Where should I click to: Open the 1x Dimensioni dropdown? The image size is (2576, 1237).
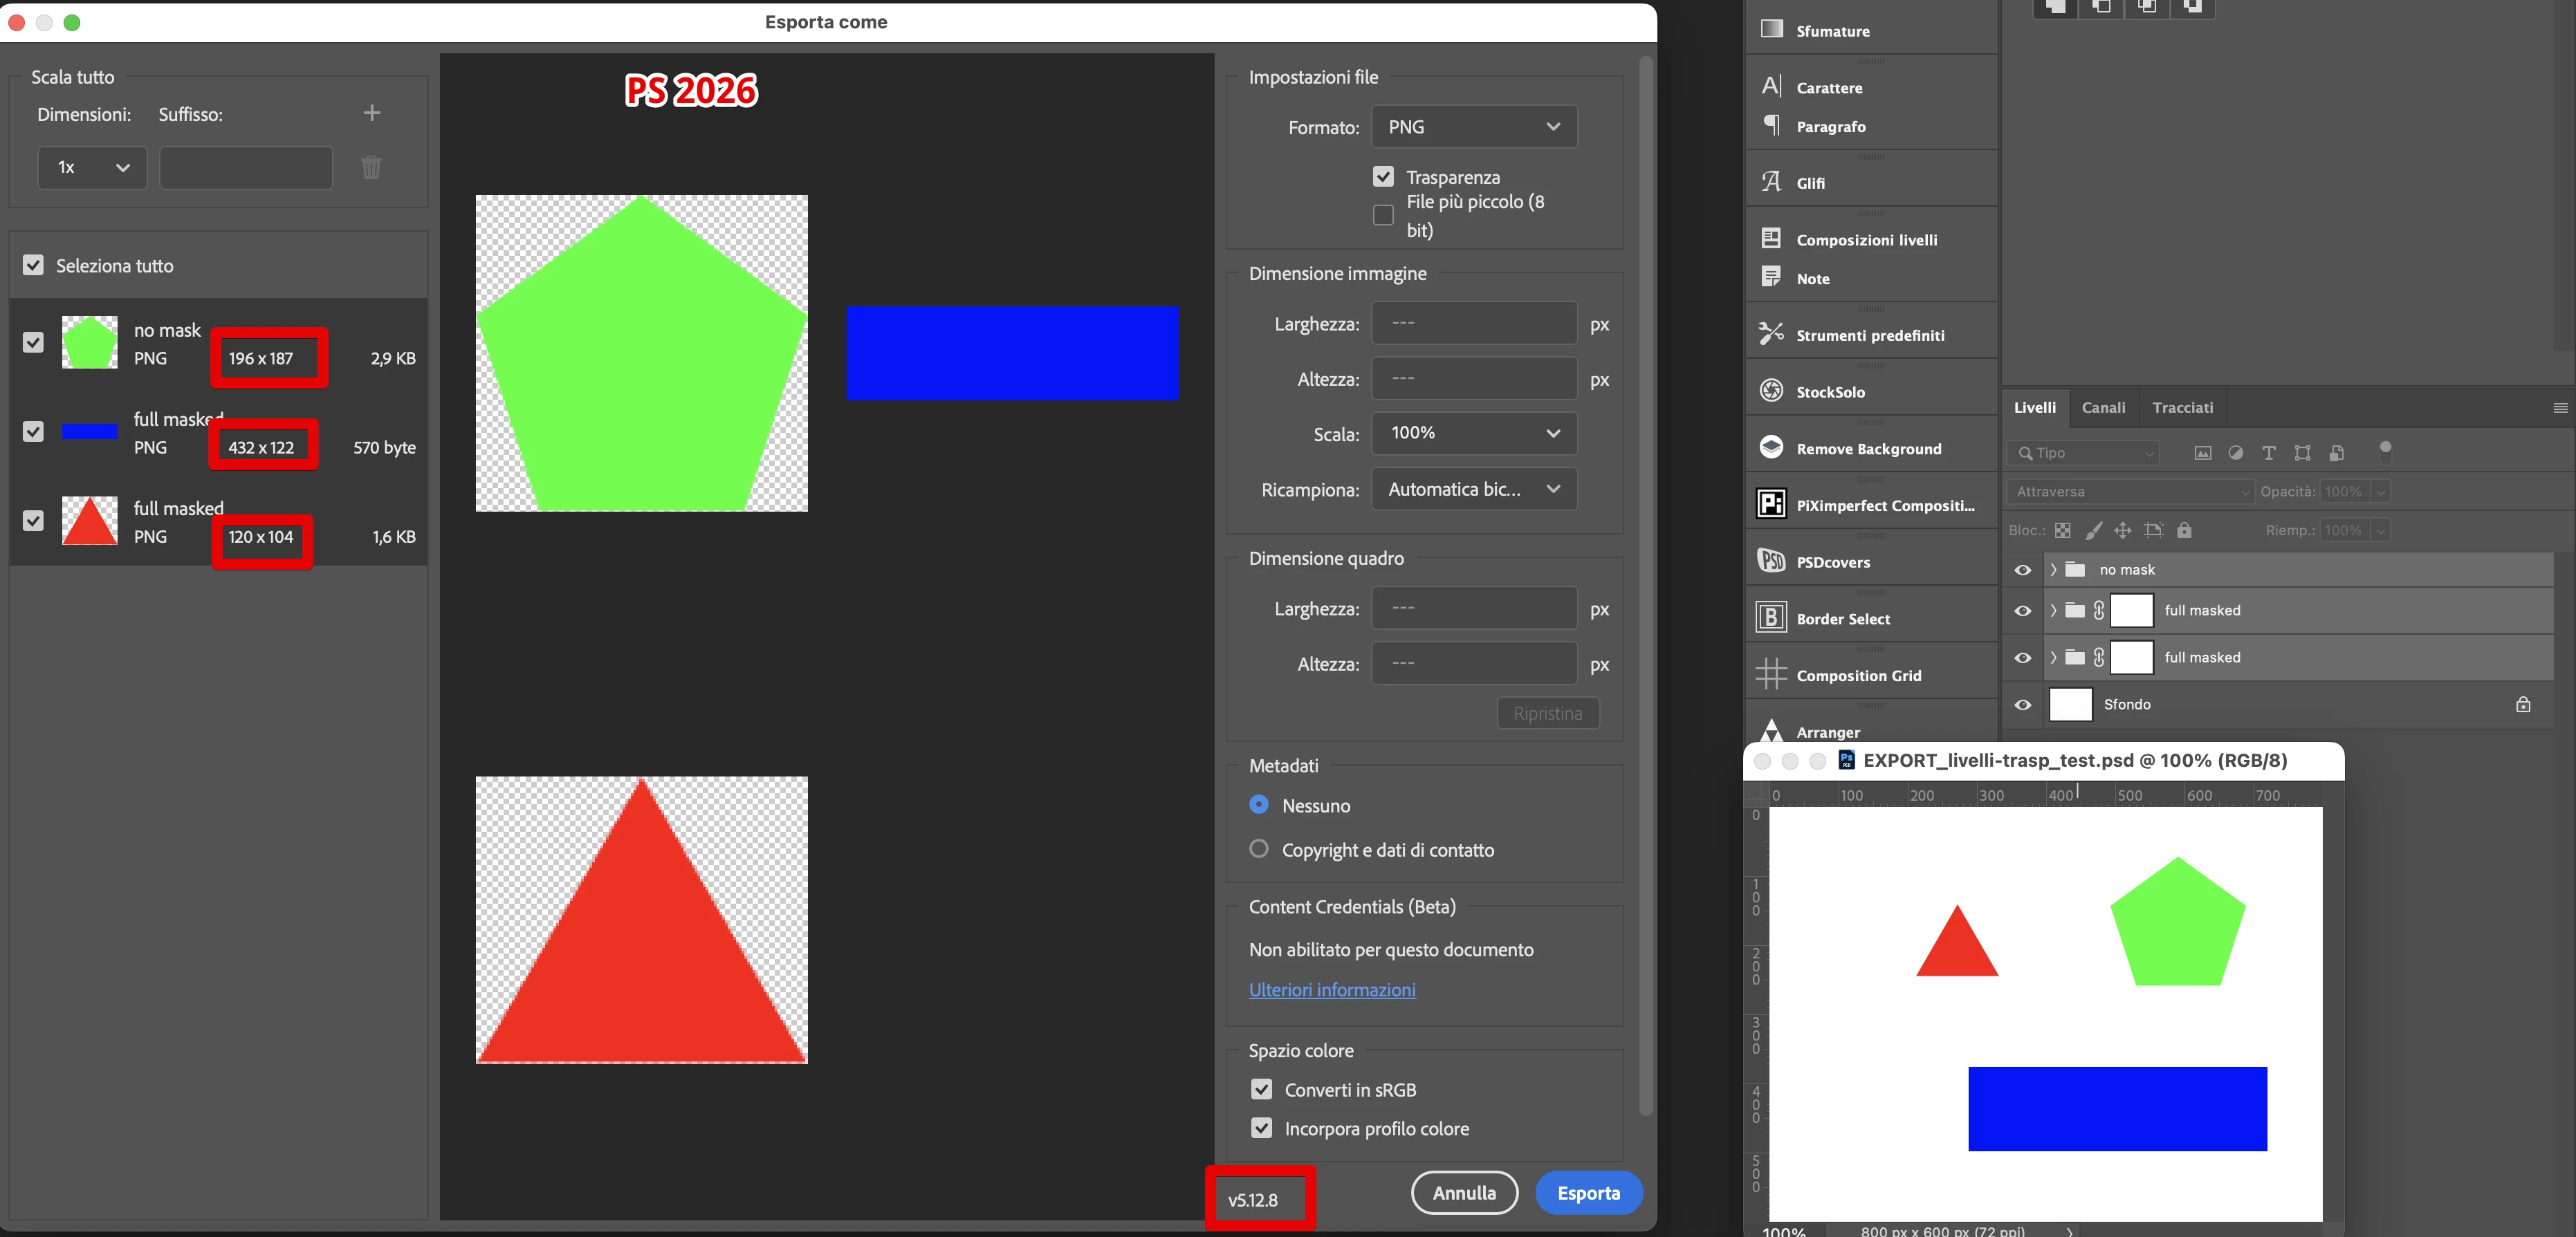(92, 167)
